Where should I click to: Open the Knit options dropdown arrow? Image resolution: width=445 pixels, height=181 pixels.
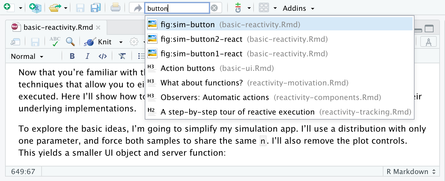121,42
